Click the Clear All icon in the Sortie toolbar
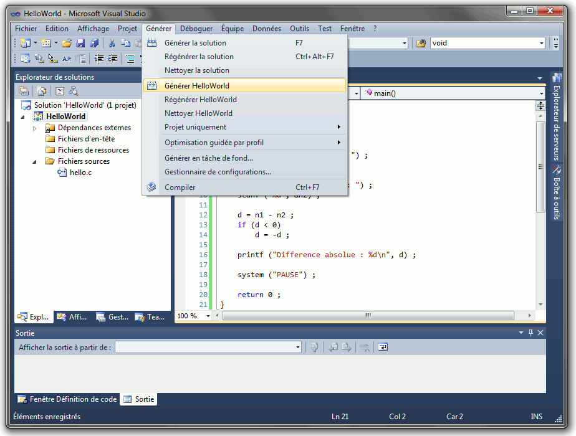The height and width of the screenshot is (436, 576). pos(365,347)
